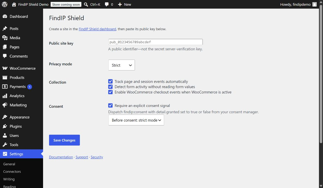Click the plus icon next to New

pyautogui.click(x=120, y=4)
